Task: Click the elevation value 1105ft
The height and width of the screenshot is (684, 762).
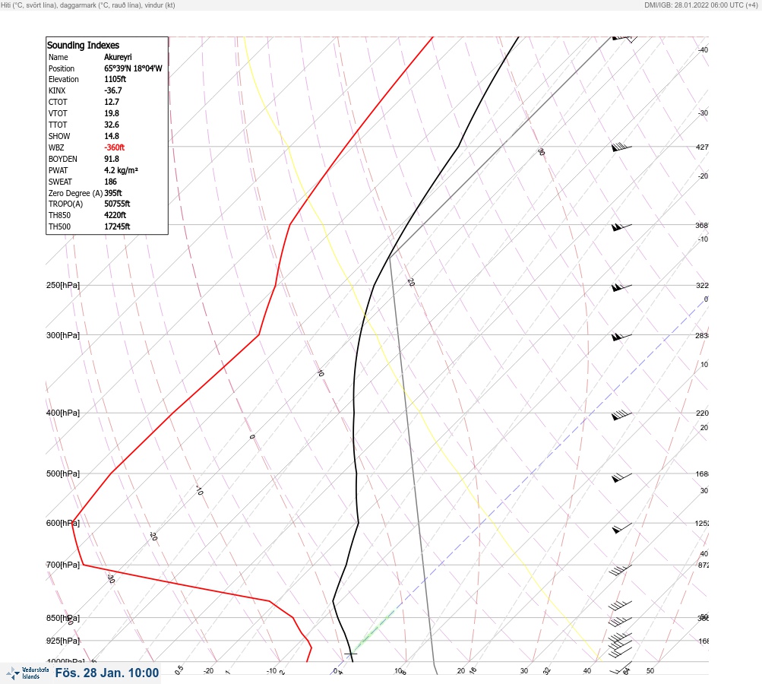Action: point(115,79)
